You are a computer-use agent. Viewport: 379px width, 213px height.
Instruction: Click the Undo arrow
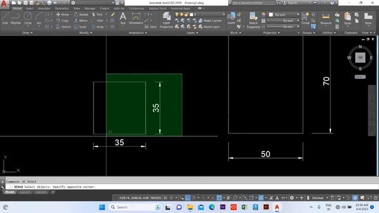55,3
